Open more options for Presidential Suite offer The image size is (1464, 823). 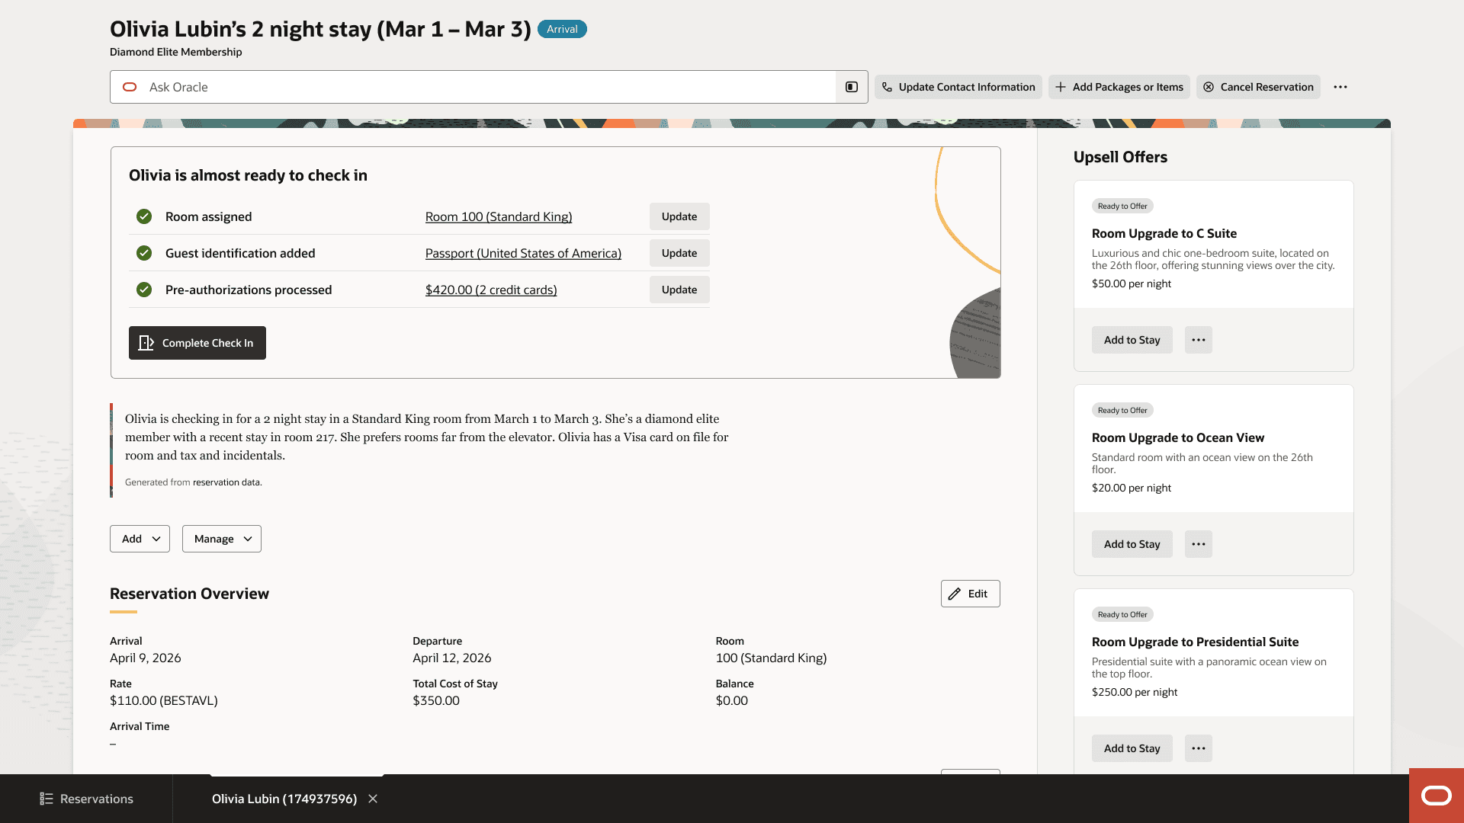[1198, 748]
